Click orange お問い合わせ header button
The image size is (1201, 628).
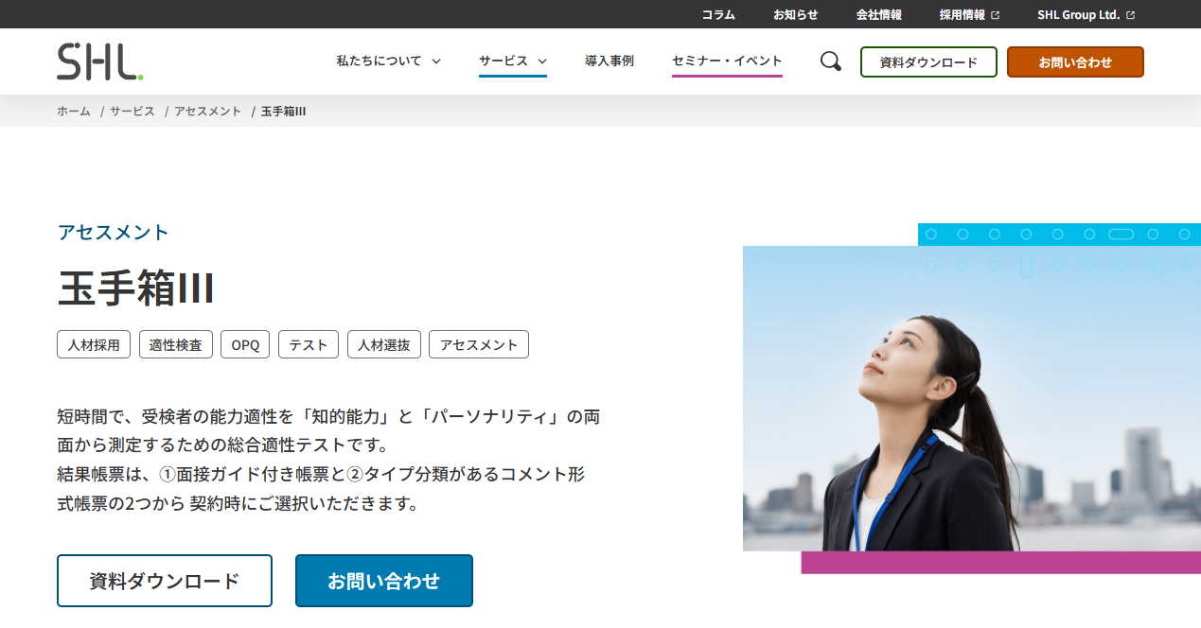tap(1075, 62)
